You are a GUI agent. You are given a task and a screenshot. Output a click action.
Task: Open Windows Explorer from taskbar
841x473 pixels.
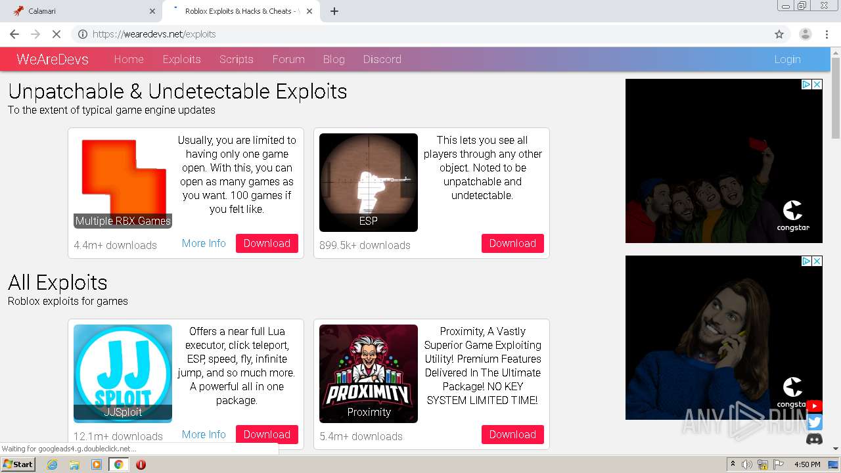coord(74,464)
